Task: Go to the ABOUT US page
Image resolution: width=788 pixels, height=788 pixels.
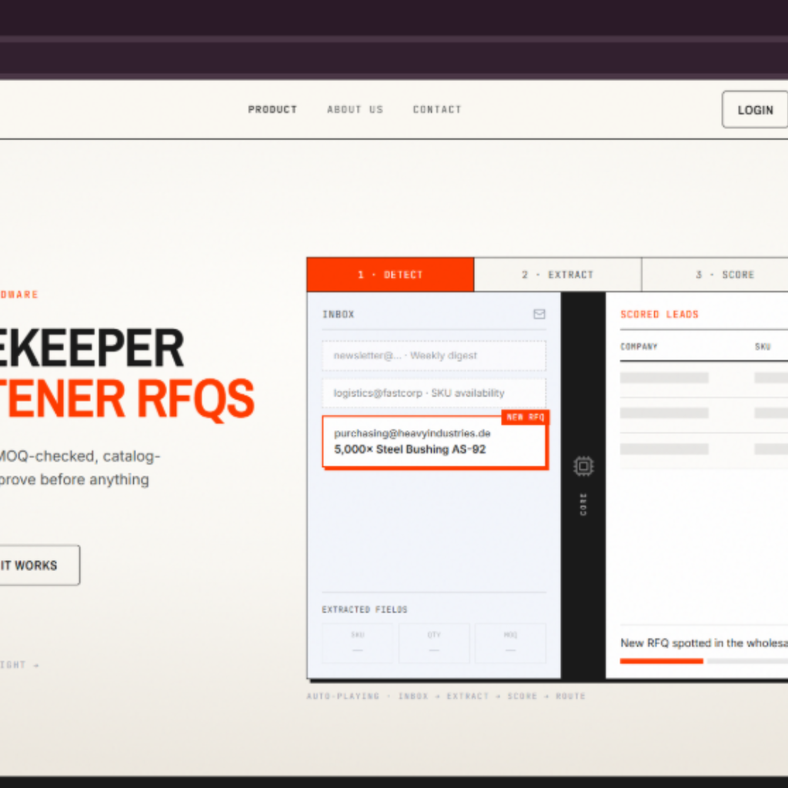Action: 355,109
